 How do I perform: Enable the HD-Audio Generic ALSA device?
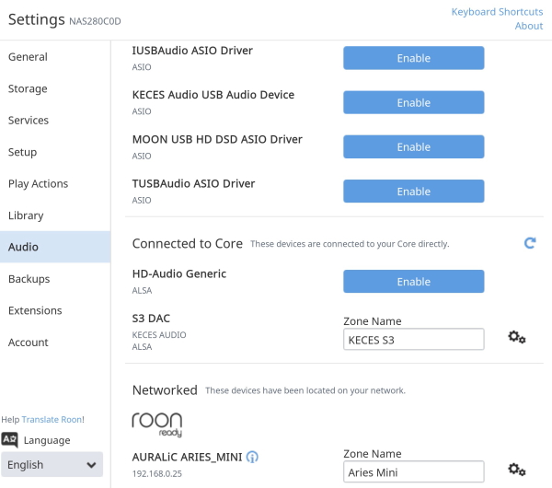[414, 282]
